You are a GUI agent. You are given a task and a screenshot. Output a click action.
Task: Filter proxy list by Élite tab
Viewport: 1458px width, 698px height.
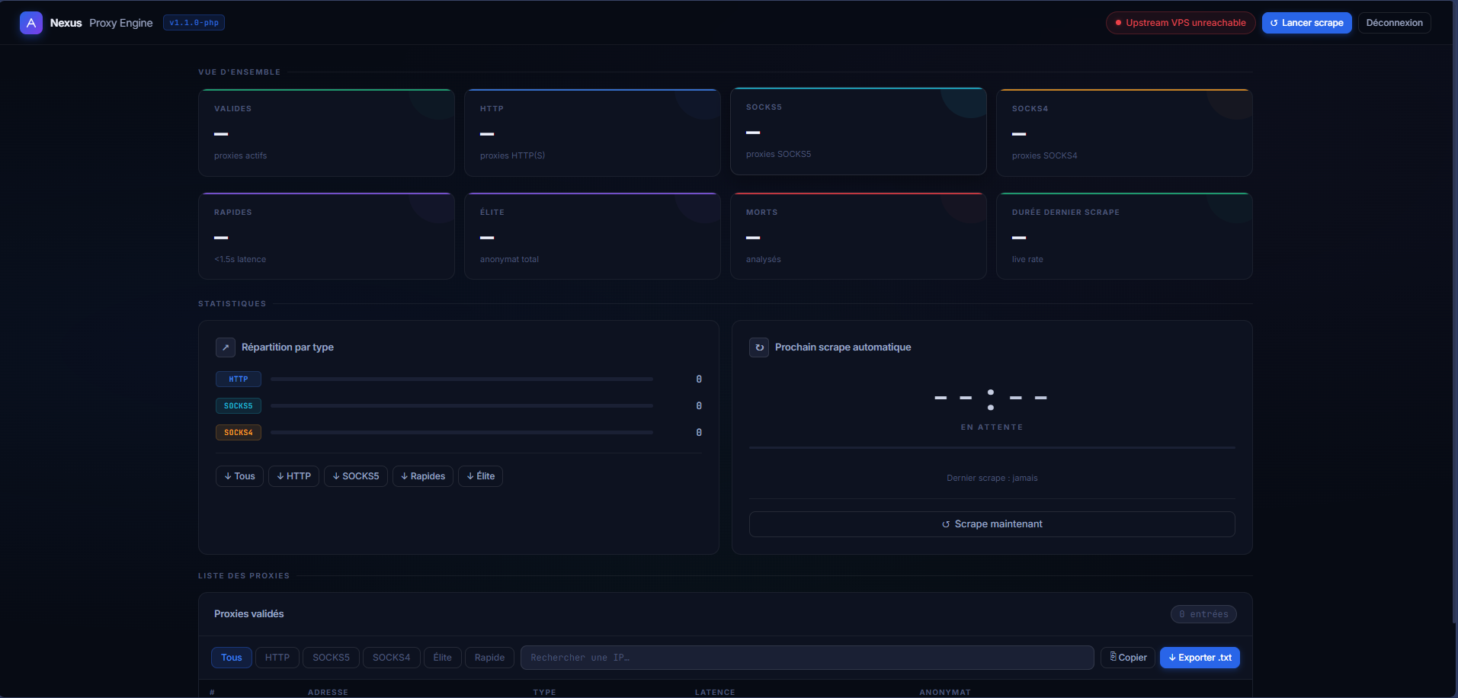click(x=443, y=658)
